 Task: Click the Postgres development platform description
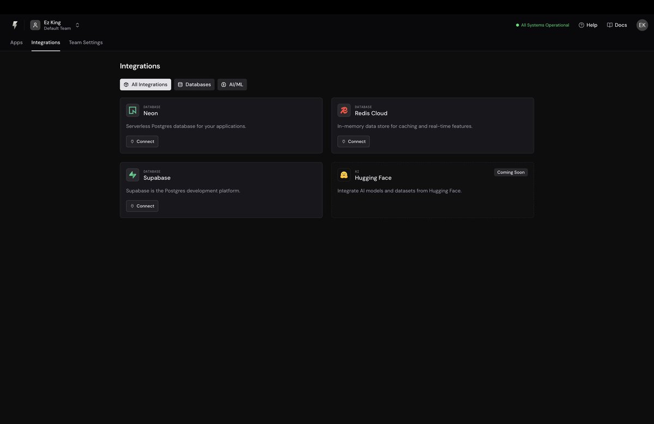click(x=183, y=191)
